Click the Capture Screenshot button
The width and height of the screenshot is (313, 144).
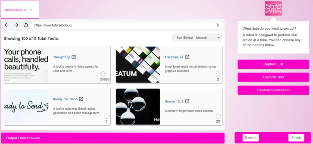tap(273, 90)
